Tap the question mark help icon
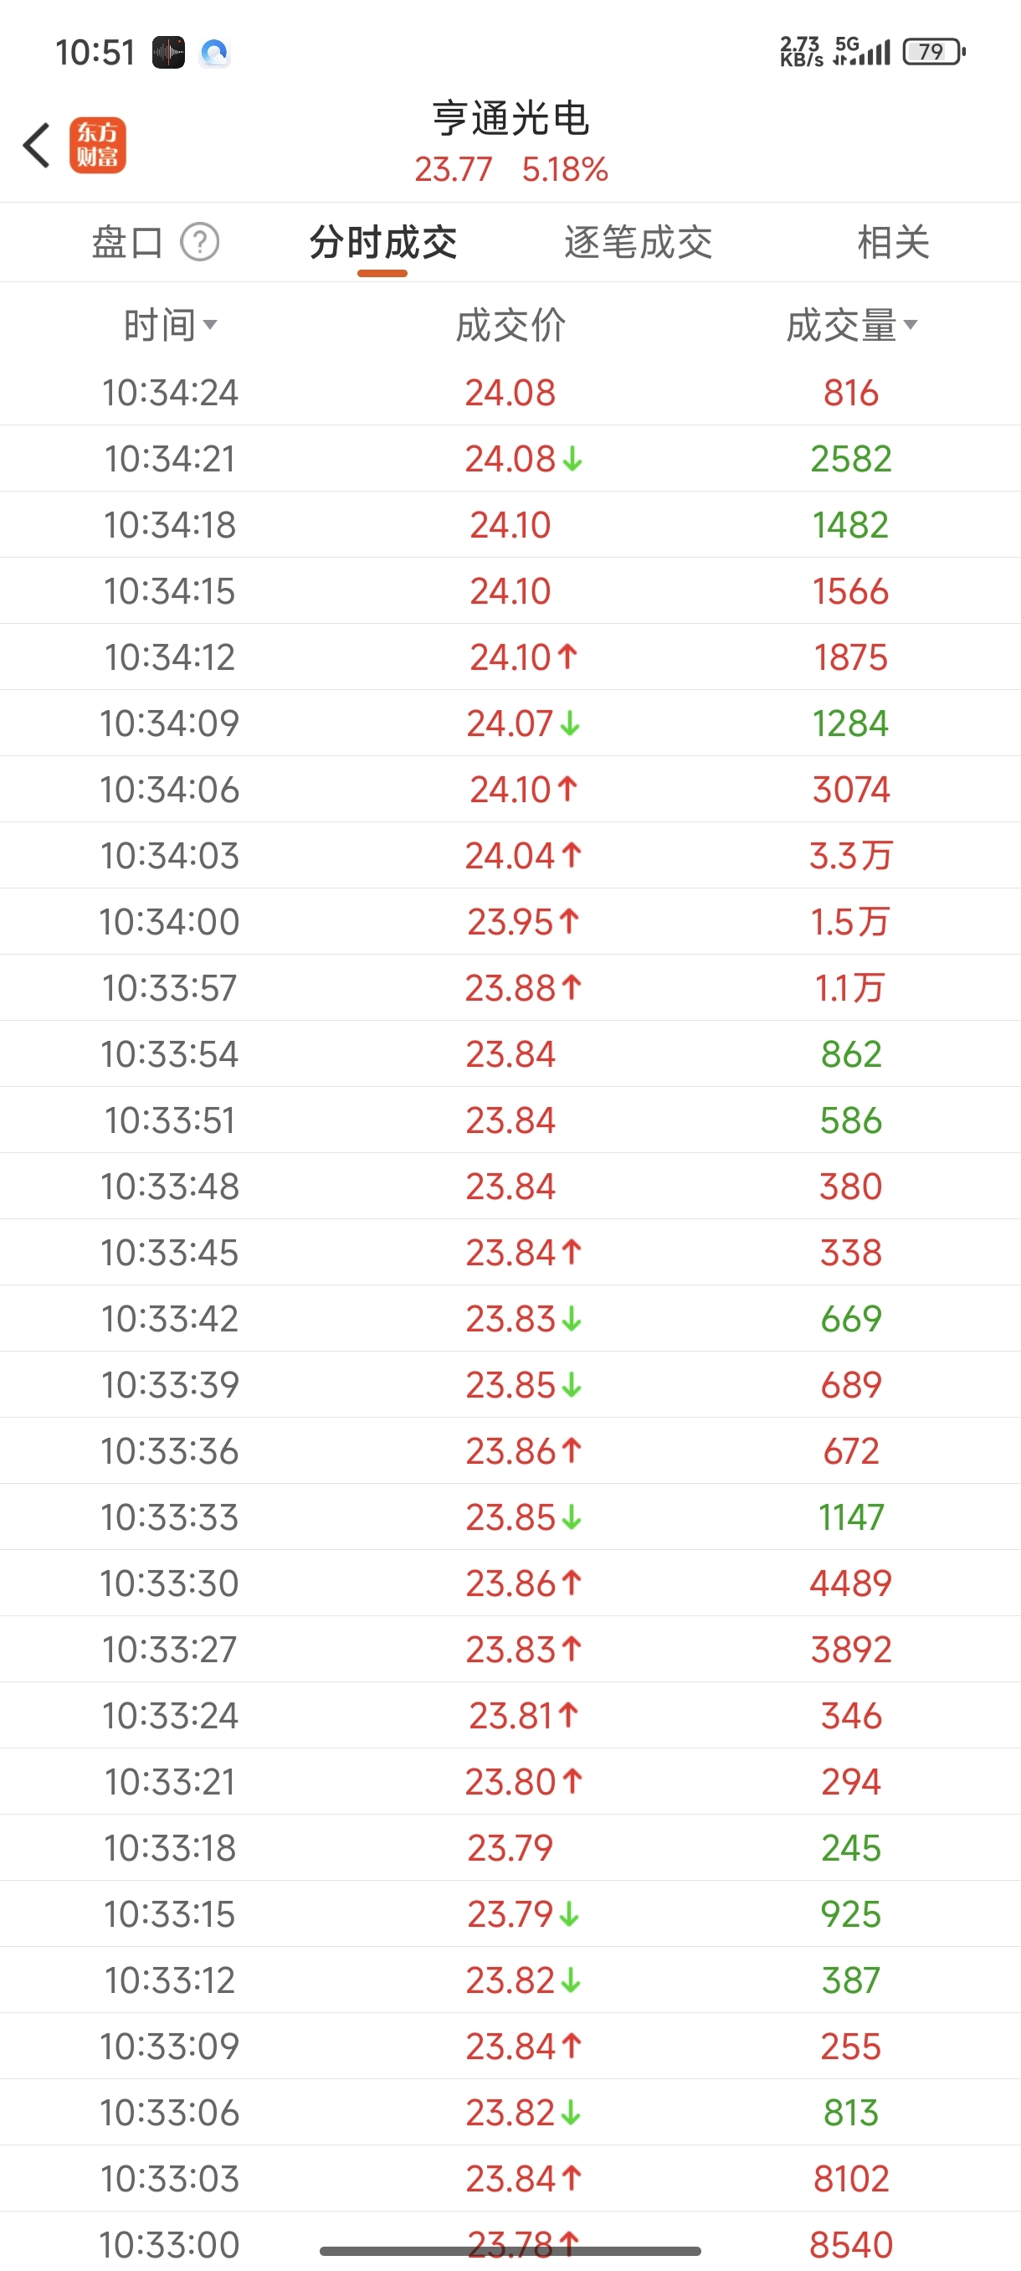Image resolution: width=1021 pixels, height=2271 pixels. click(200, 241)
